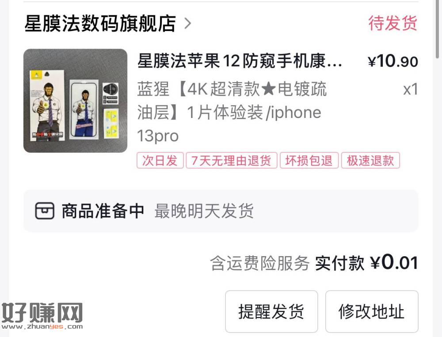Tap the 含运费险服务 text
The height and width of the screenshot is (337, 442).
[x=259, y=263]
